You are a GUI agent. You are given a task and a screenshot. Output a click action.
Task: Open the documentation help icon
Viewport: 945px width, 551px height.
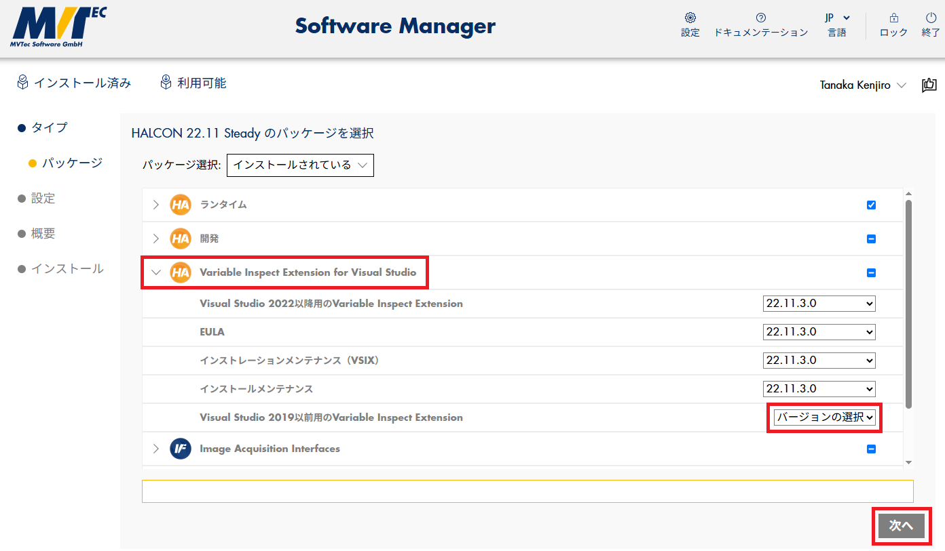[x=760, y=18]
